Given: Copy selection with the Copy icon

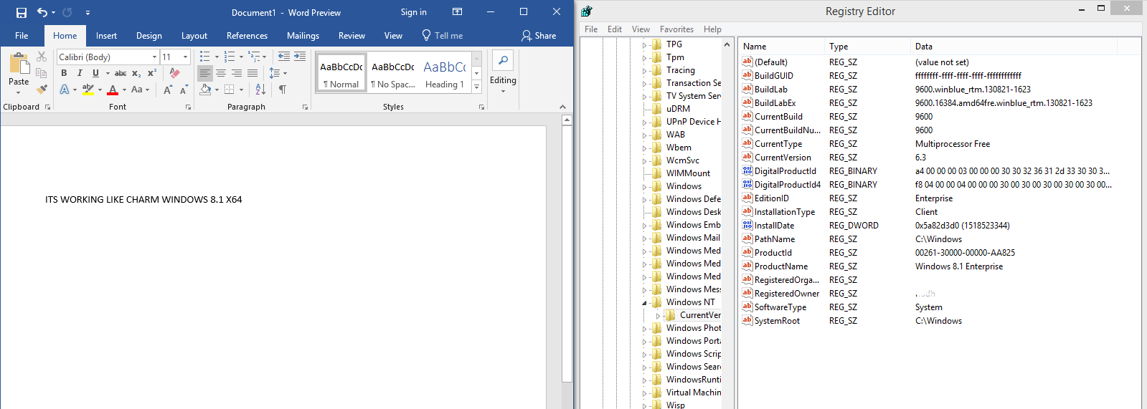Looking at the screenshot, I should pos(42,72).
